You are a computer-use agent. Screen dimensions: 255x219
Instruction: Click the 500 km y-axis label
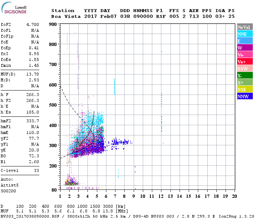click(x=53, y=105)
